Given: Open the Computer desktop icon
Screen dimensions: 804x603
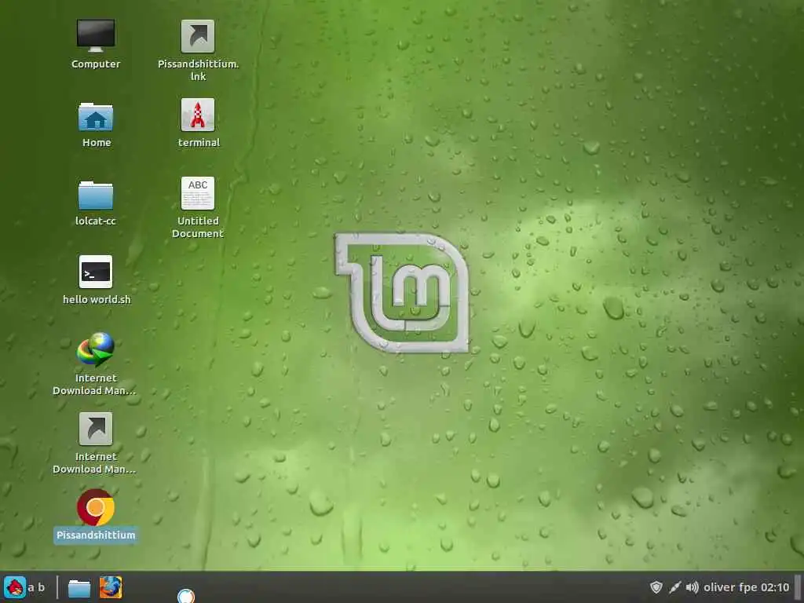Looking at the screenshot, I should pyautogui.click(x=96, y=36).
